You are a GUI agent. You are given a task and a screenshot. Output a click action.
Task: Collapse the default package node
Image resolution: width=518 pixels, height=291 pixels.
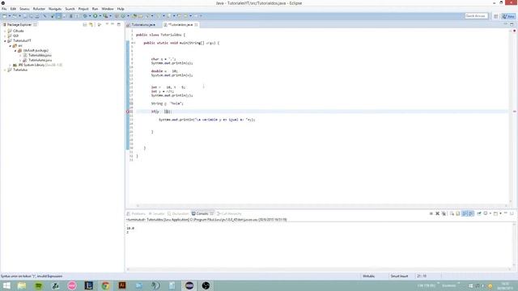pyautogui.click(x=15, y=51)
